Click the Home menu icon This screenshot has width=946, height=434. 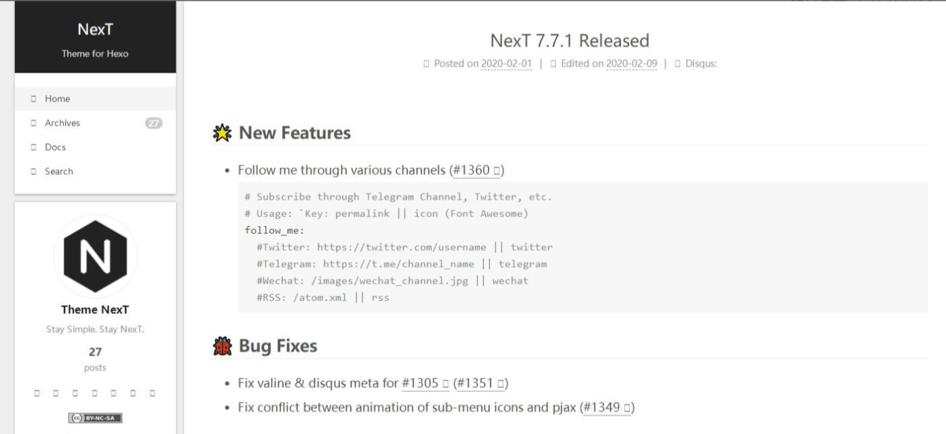coord(33,99)
